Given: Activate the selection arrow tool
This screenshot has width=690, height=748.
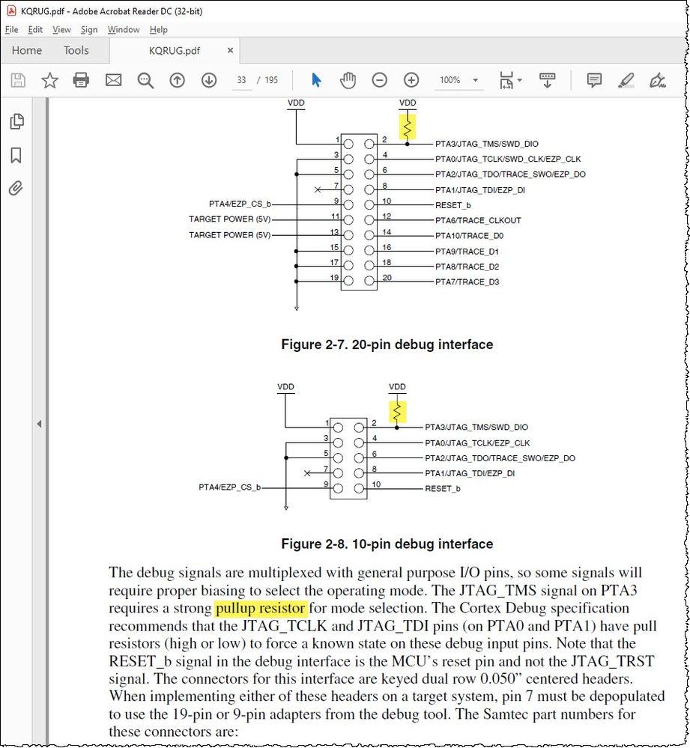Looking at the screenshot, I should pos(316,80).
